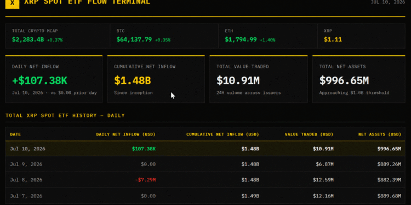Click ETH price $1,794.99
This screenshot has width=411, height=205.
point(241,40)
